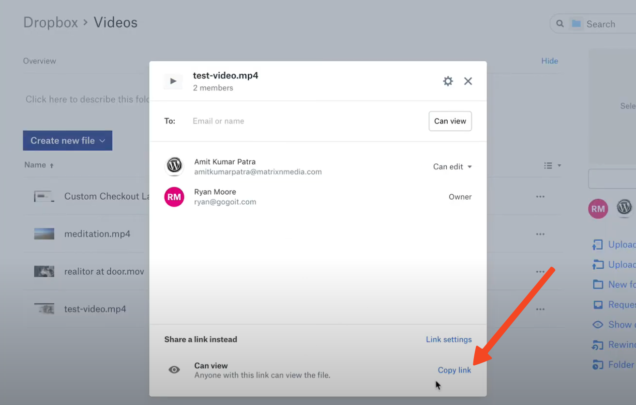Viewport: 636px width, 405px height.
Task: Click the folder description text area
Action: coord(87,99)
